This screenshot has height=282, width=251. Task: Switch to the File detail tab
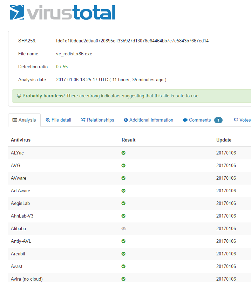point(59,120)
